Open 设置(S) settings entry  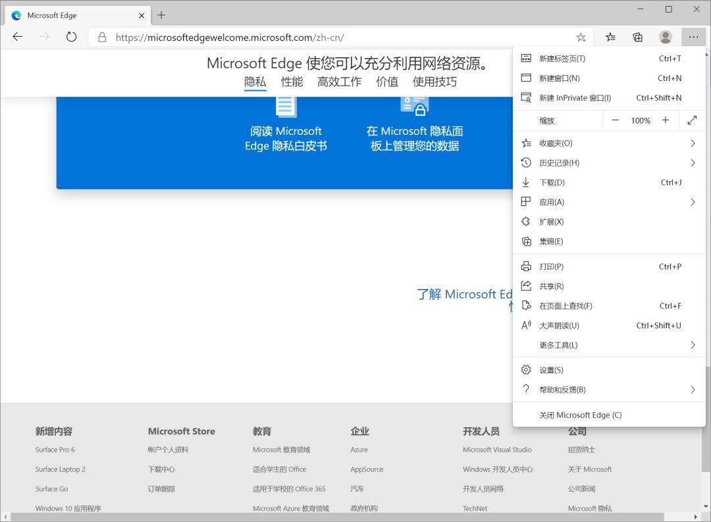[609, 370]
